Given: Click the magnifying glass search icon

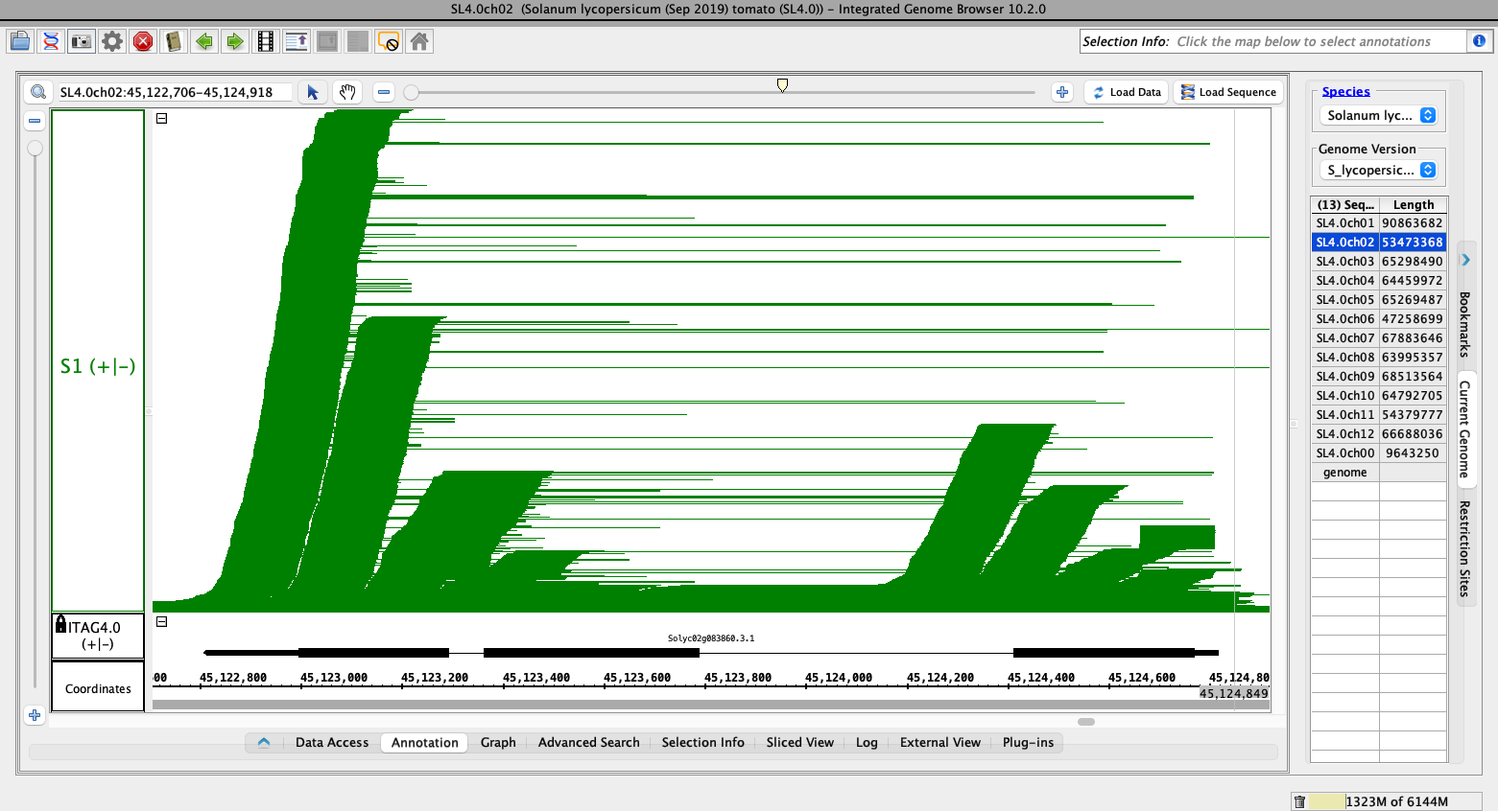Looking at the screenshot, I should 38,92.
